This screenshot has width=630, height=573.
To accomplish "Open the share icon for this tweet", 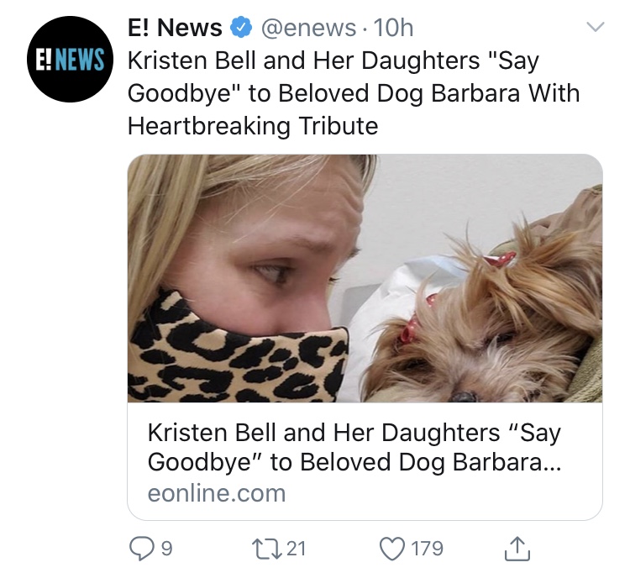I will [517, 549].
